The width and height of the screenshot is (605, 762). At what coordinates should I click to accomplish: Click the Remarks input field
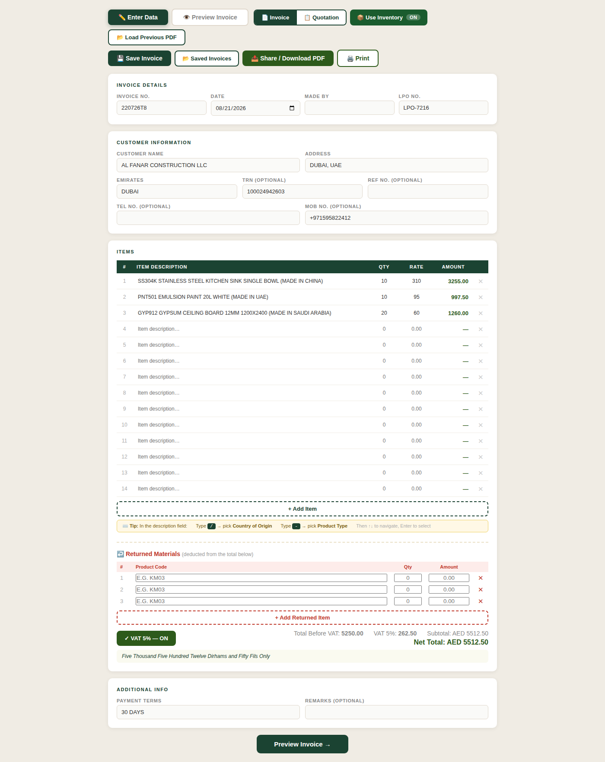(x=397, y=712)
